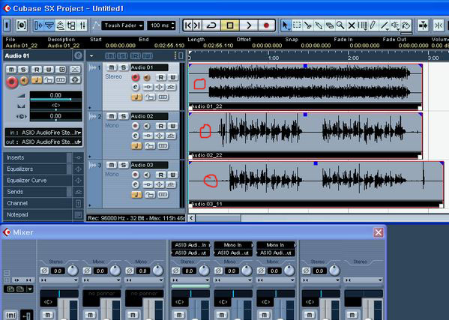Mute first mixer input channel
Viewport: 449px width, 320px height.
point(47,315)
